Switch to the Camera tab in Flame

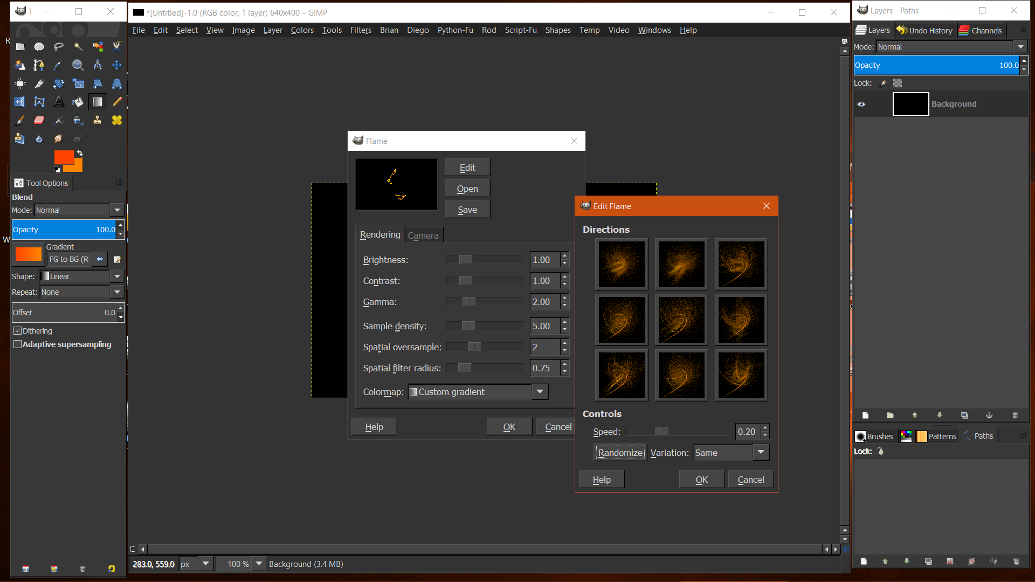tap(423, 235)
